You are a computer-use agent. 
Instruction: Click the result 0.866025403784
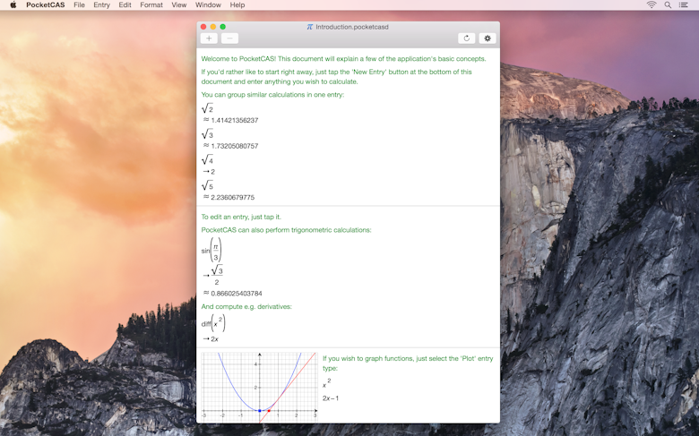coord(237,294)
